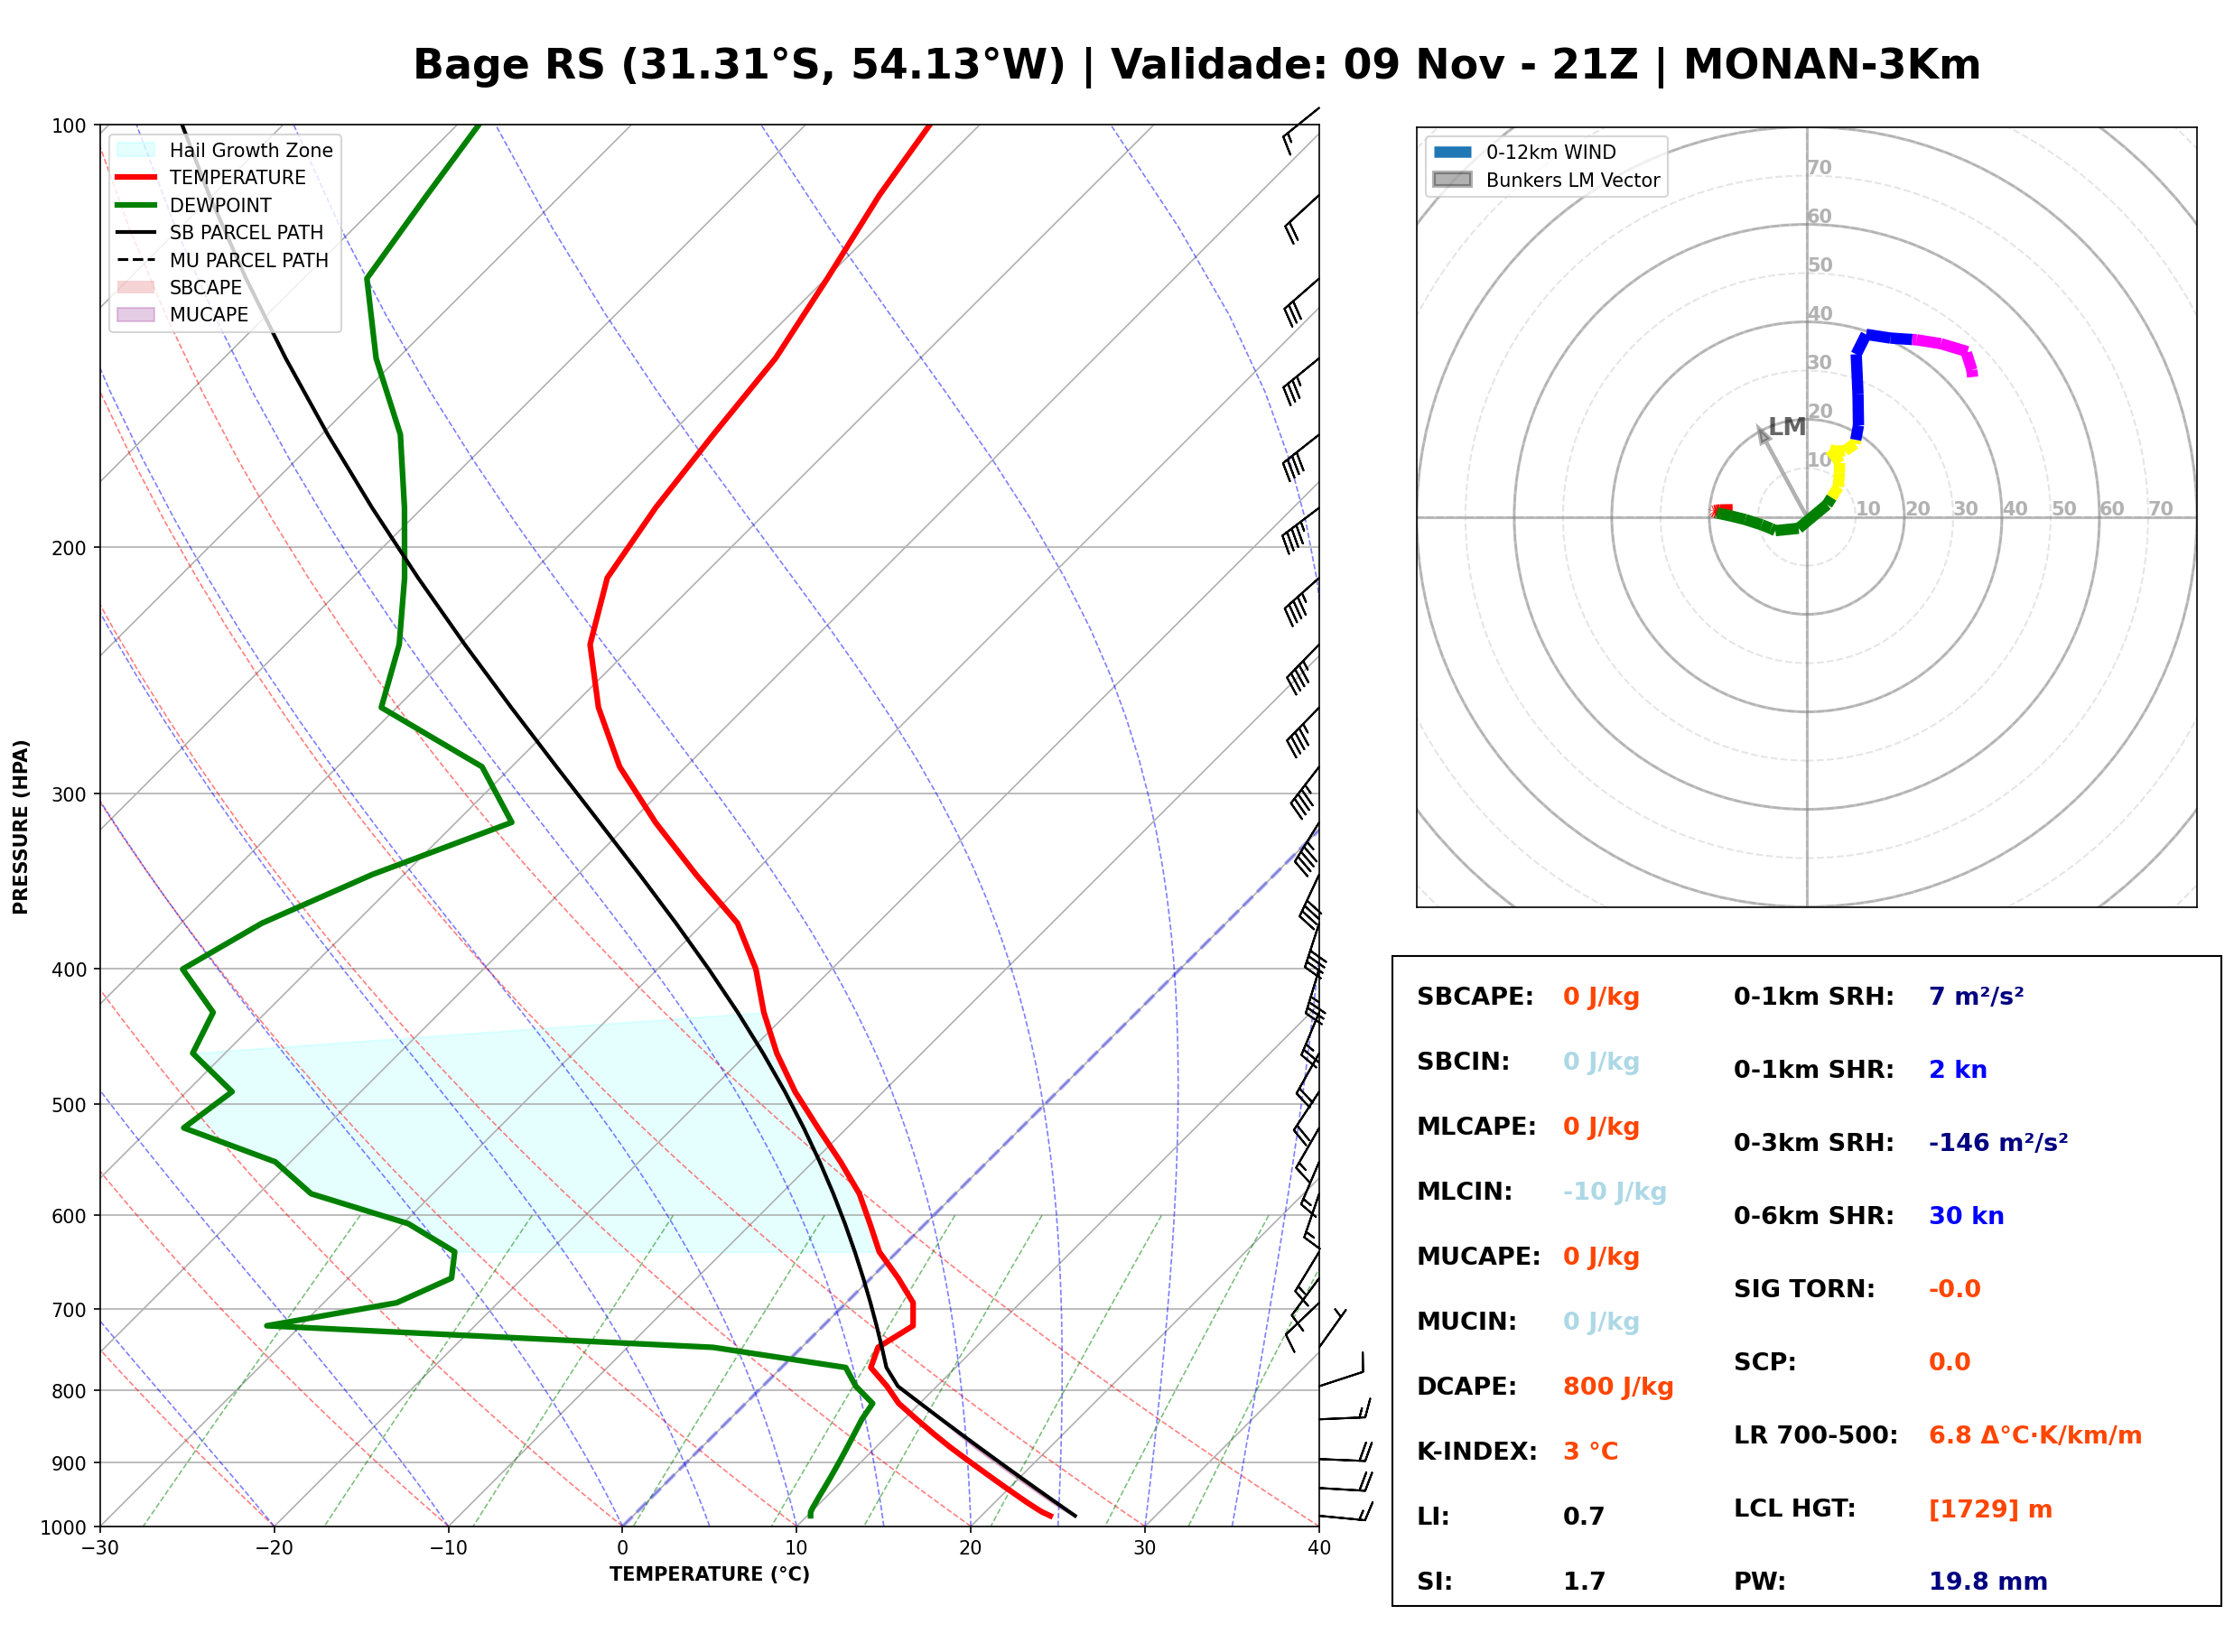The image size is (2234, 1652).
Task: Click the 0-6km SHR value 30 kn
Action: click(x=1966, y=1216)
